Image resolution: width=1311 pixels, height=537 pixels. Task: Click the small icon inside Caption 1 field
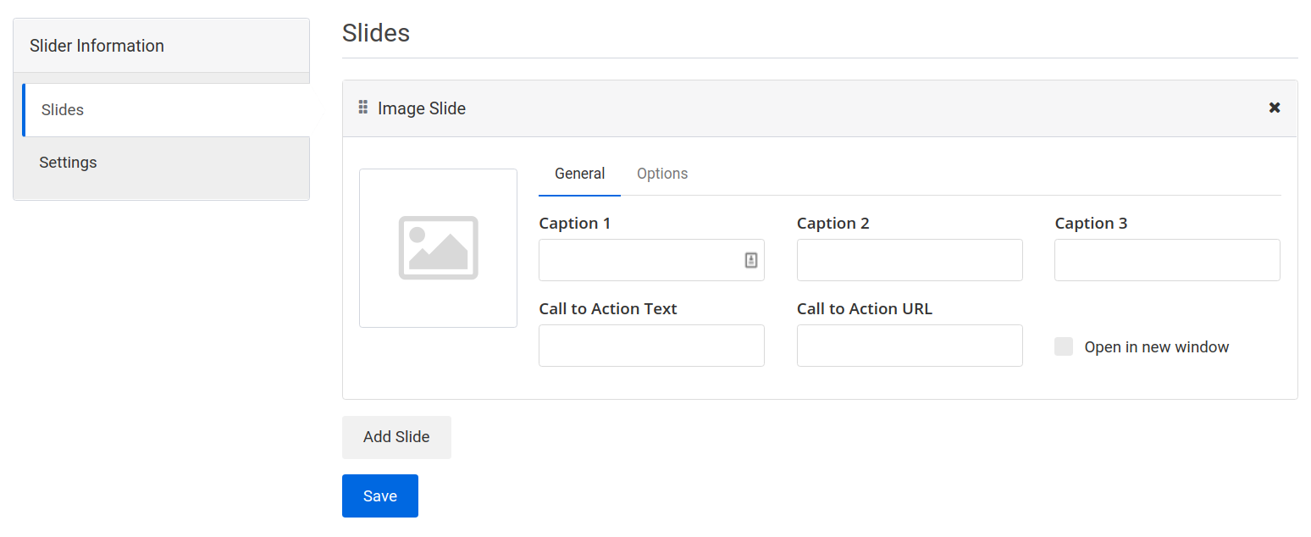click(x=750, y=259)
